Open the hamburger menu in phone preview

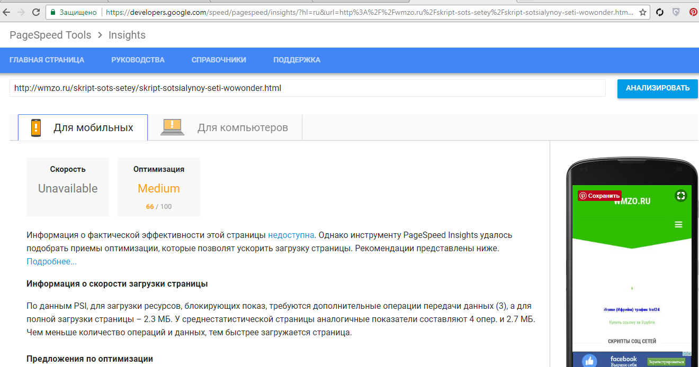click(678, 225)
